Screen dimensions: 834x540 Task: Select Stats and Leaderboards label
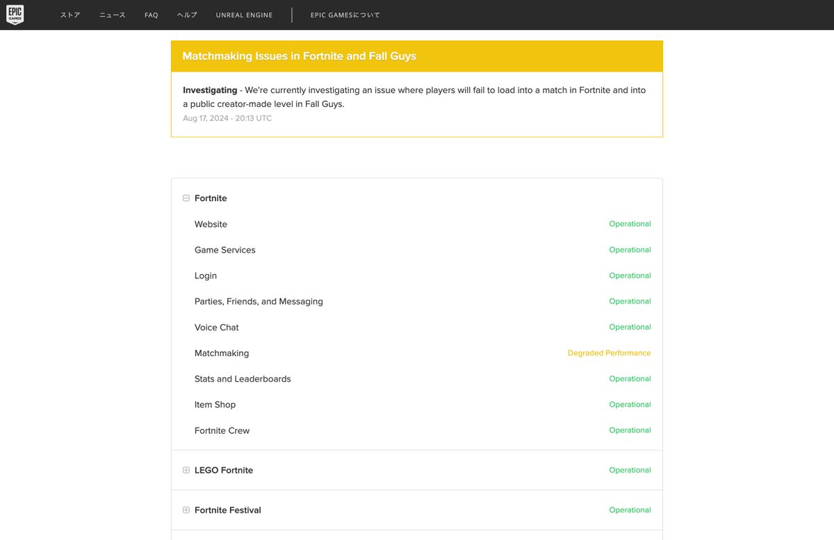[243, 379]
